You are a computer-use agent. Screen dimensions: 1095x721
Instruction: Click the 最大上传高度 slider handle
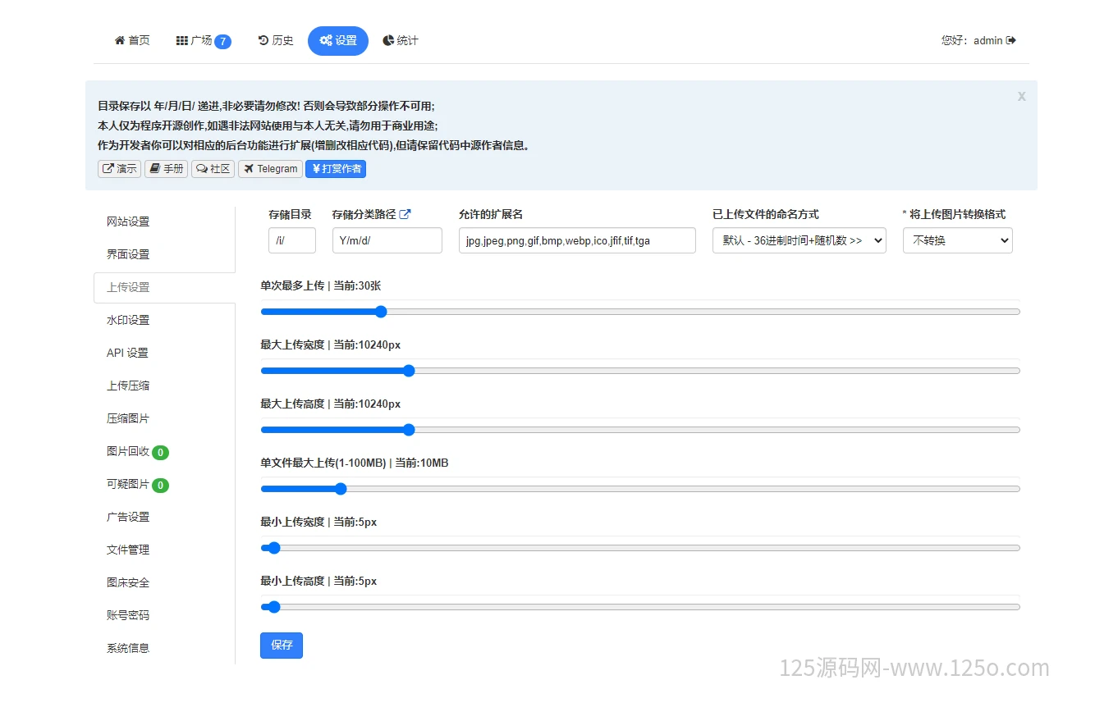[x=409, y=430]
